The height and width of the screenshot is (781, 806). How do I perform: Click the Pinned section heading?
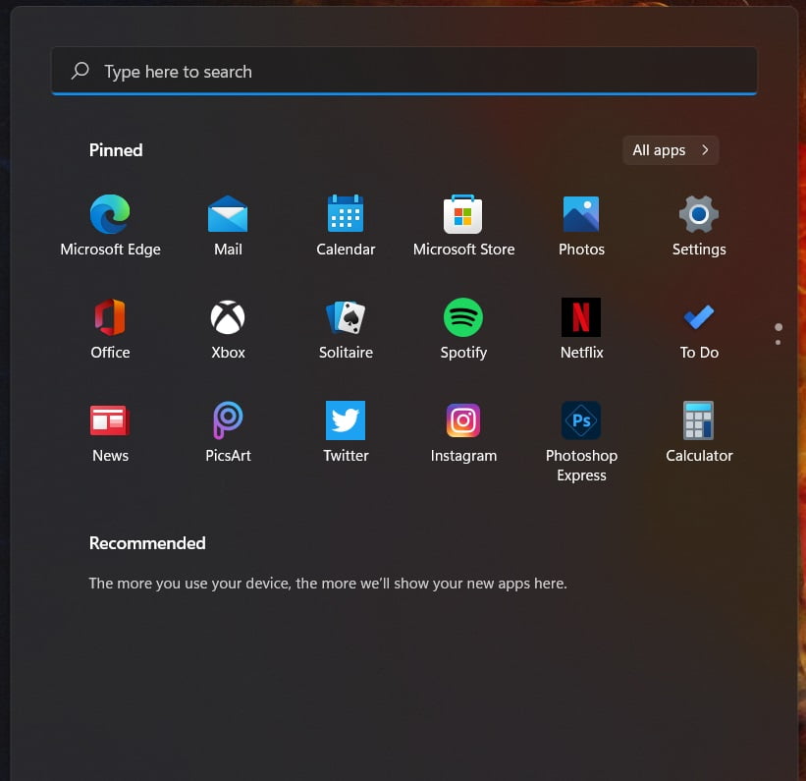point(116,150)
